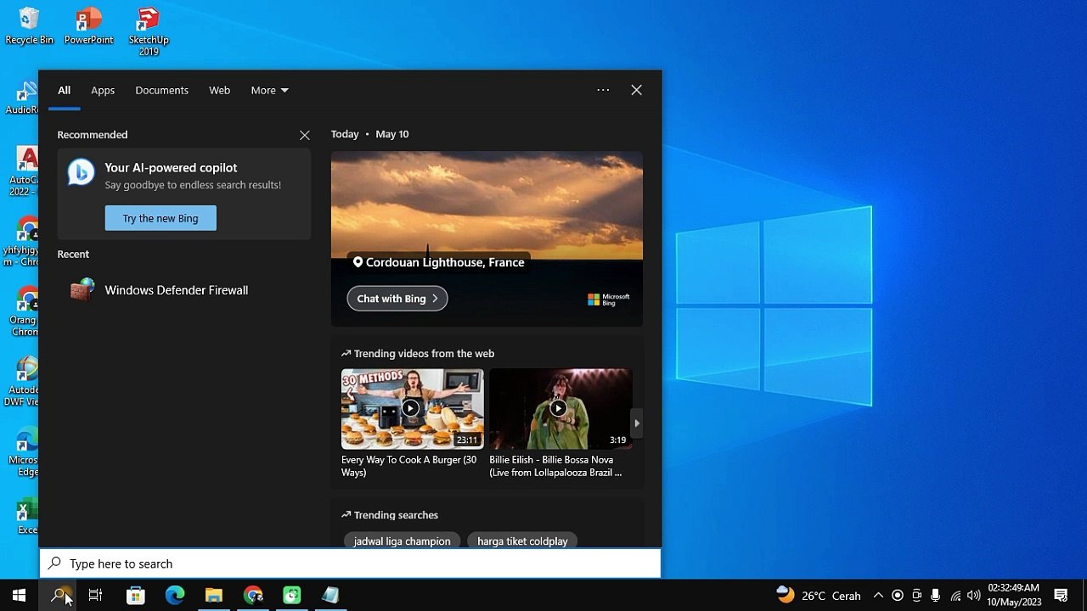Click the Every Way To Cook A Burger title
Image resolution: width=1087 pixels, height=611 pixels.
pyautogui.click(x=409, y=466)
